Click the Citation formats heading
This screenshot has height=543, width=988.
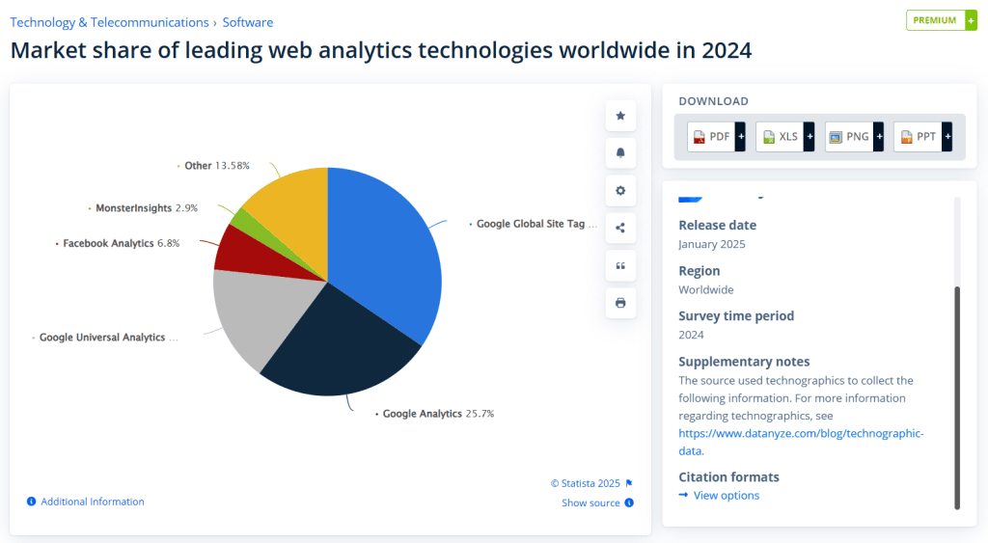pyautogui.click(x=729, y=476)
